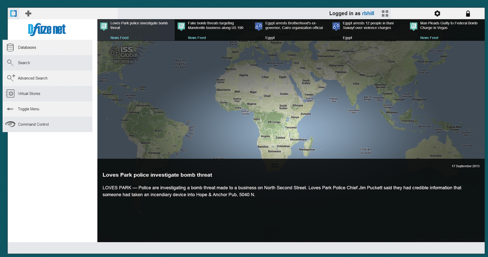This screenshot has height=257, width=488.
Task: Open the Databases menu item
Action: coord(27,48)
